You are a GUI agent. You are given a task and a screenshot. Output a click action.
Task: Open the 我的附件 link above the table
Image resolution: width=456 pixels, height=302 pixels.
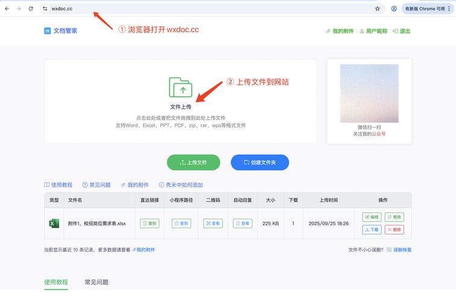pyautogui.click(x=135, y=185)
